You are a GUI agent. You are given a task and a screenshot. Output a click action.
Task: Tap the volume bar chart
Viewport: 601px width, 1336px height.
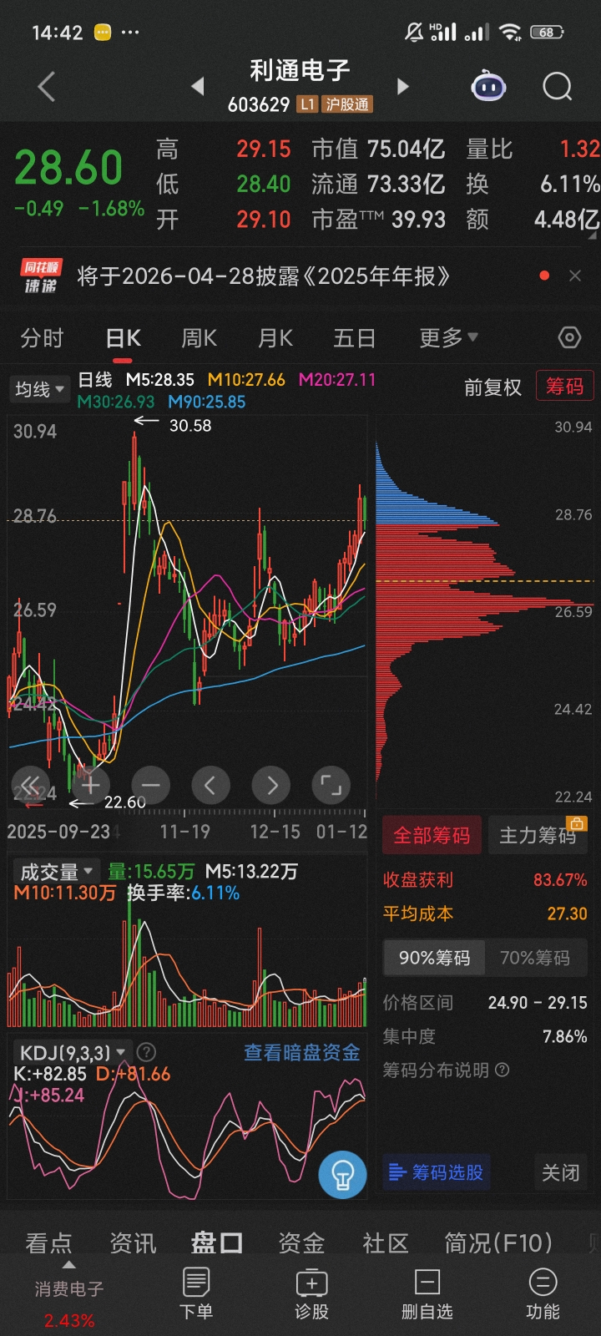point(188,960)
